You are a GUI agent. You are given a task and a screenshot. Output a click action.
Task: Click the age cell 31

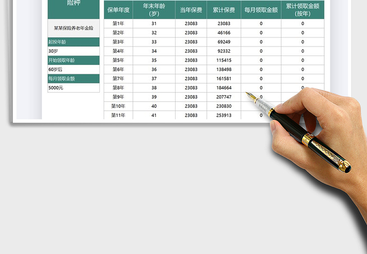154,24
